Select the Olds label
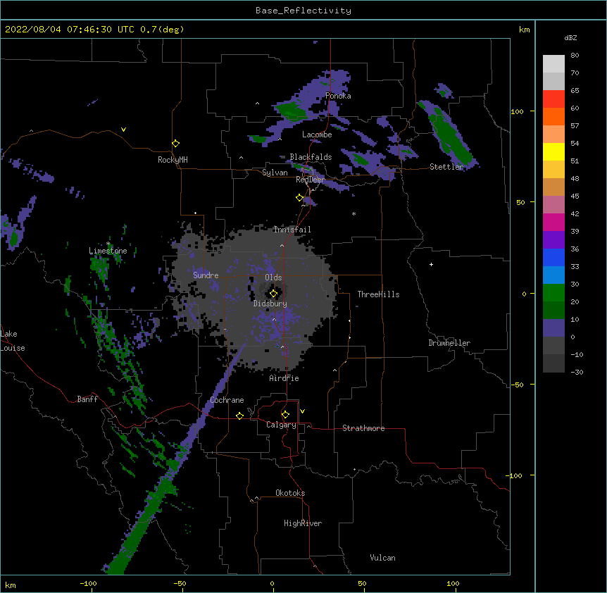 pyautogui.click(x=273, y=277)
